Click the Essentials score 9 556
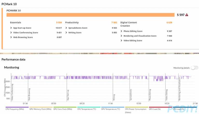The image size is (199, 114). [x=59, y=22]
